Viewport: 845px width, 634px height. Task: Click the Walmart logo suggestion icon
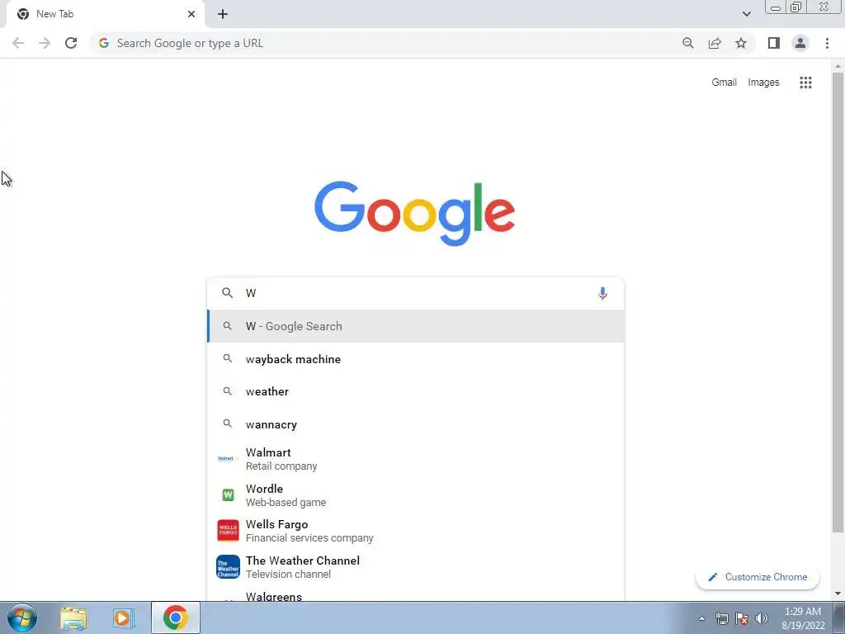click(x=228, y=459)
